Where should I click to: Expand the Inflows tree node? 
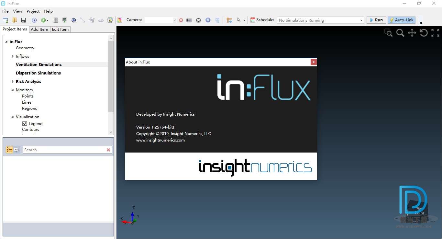pos(13,56)
